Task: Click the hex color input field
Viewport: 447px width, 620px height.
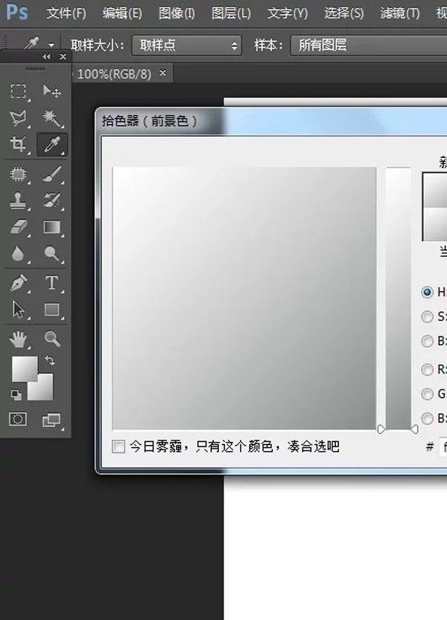Action: click(443, 447)
